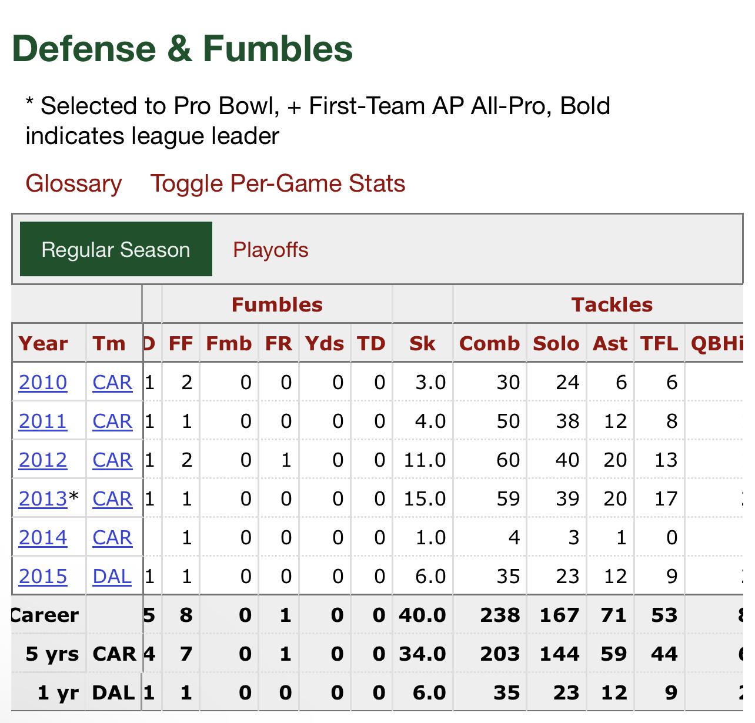Sort table by TFL column header

[x=659, y=343]
